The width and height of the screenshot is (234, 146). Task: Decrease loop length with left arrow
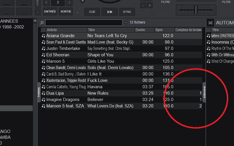point(47,3)
